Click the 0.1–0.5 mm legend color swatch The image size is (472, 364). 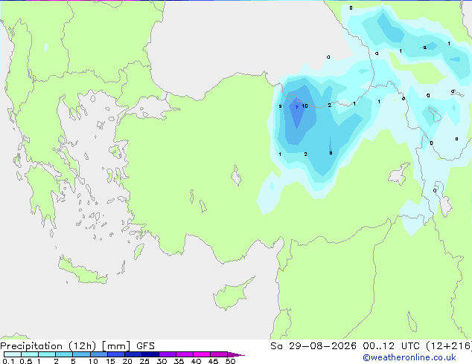coord(13,354)
